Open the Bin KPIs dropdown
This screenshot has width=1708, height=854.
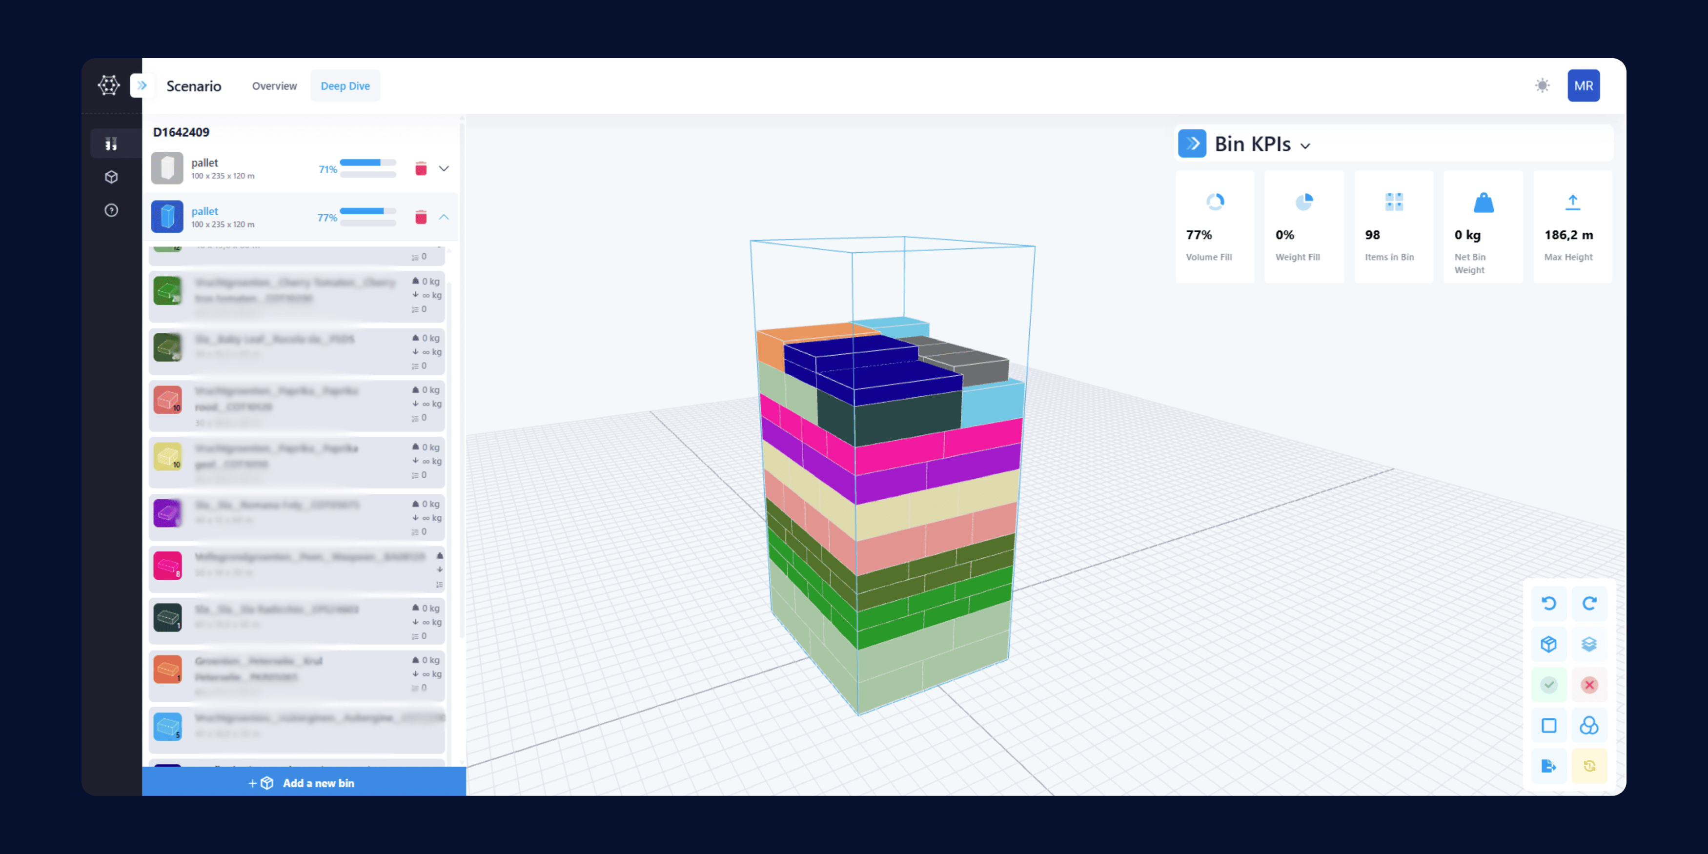pyautogui.click(x=1305, y=145)
